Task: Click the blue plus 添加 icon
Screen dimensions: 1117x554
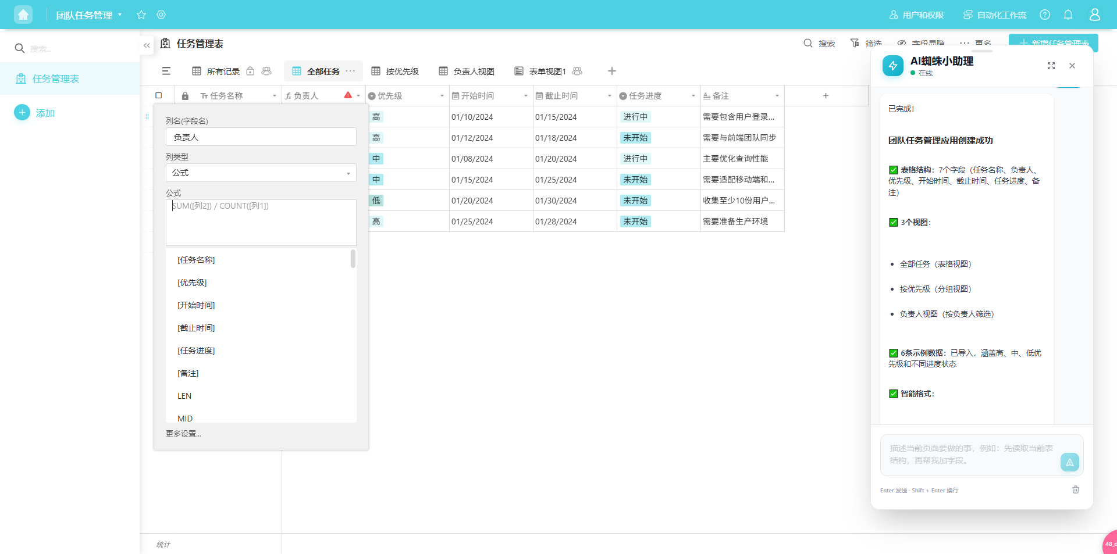Action: click(x=22, y=112)
